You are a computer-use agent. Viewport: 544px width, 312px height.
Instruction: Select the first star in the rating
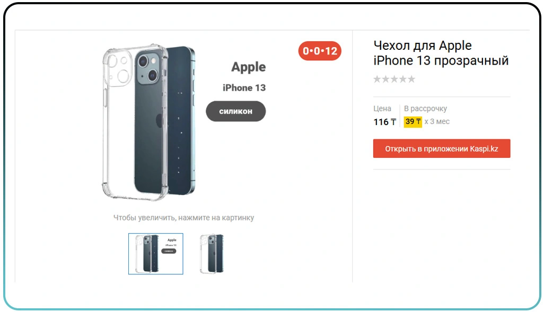pyautogui.click(x=376, y=78)
